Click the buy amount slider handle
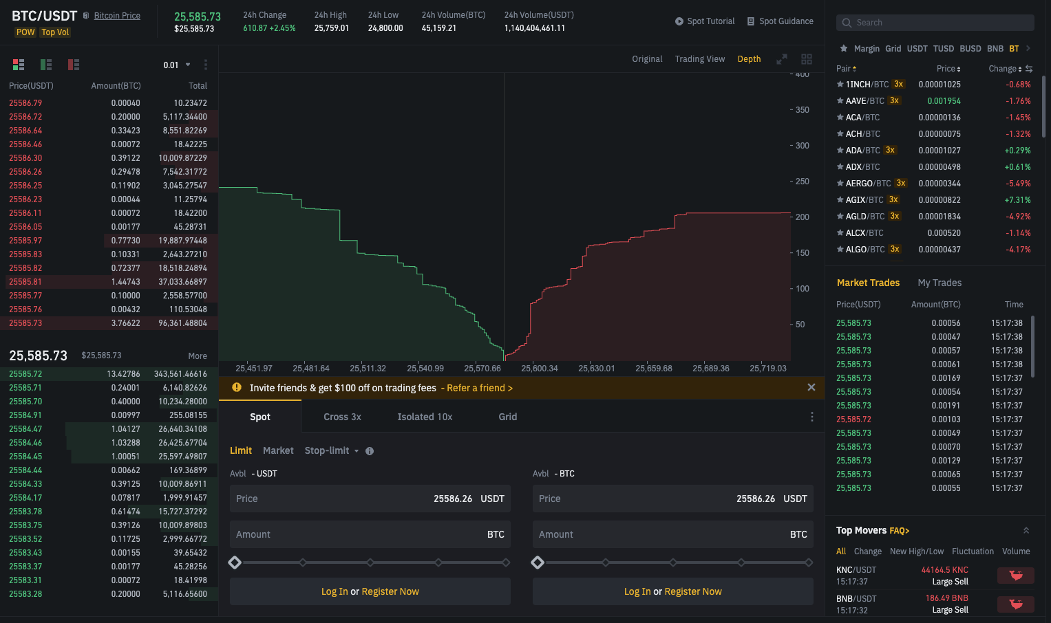Screen dimensions: 1051x623 (x=235, y=562)
